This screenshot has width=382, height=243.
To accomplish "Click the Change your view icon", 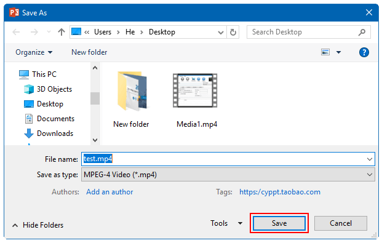I will 325,52.
